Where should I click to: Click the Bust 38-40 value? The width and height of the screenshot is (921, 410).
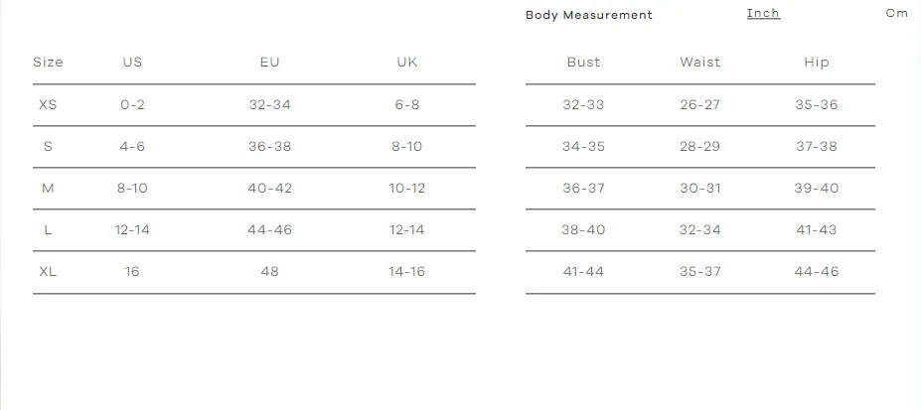click(583, 229)
